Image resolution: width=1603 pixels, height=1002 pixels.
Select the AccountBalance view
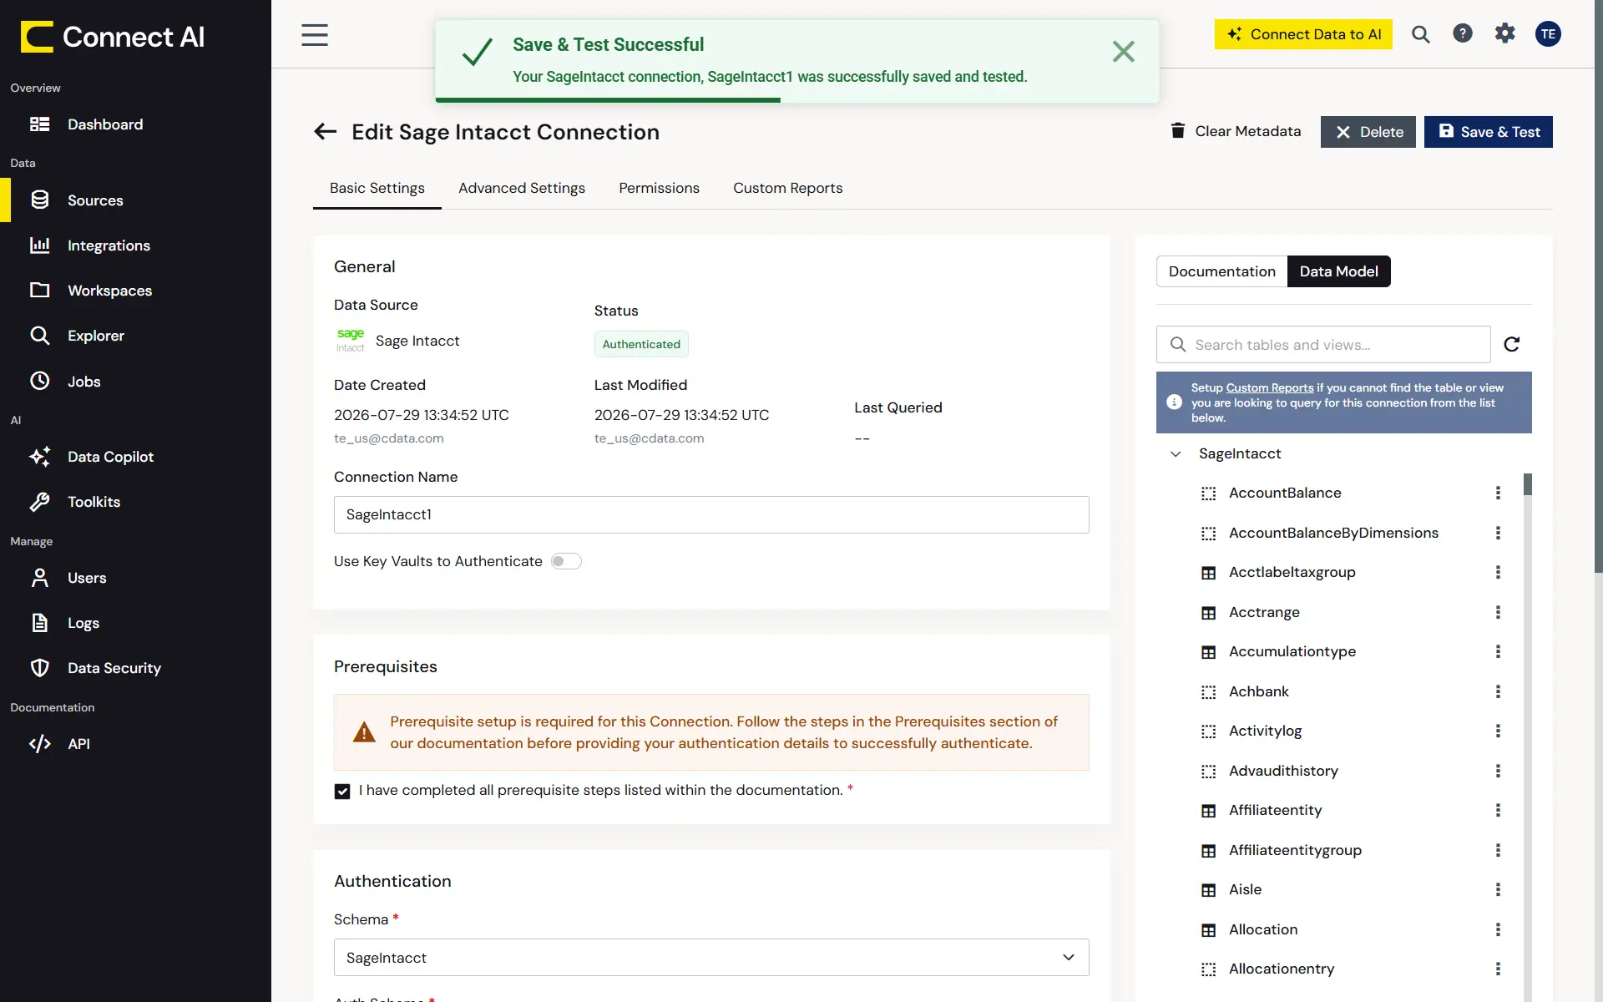pyautogui.click(x=1284, y=493)
